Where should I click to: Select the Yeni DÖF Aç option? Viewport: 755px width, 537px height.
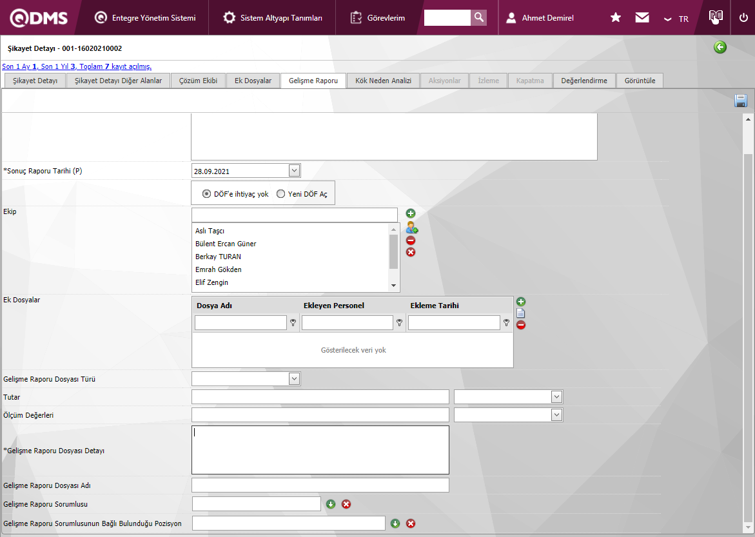280,193
